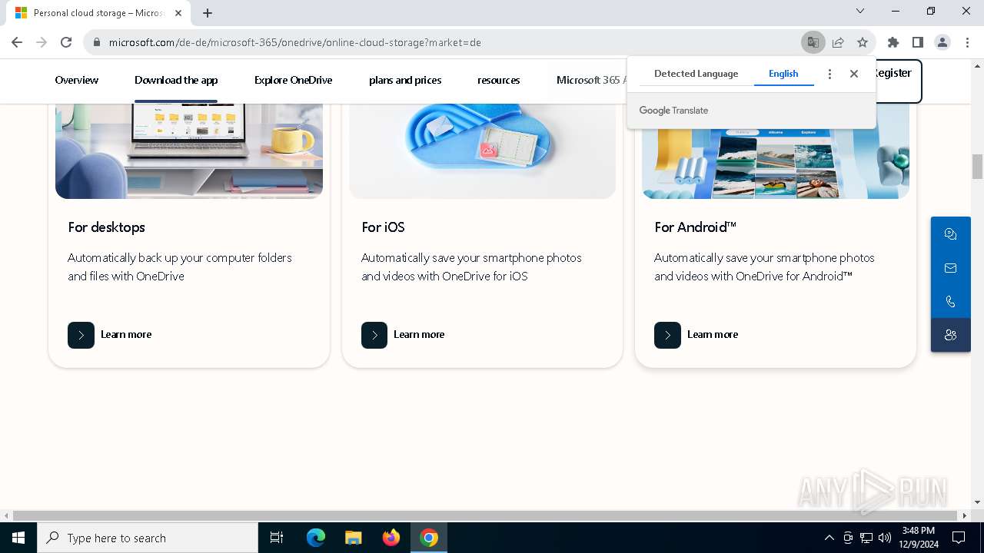Image resolution: width=984 pixels, height=553 pixels.
Task: Open File Explorer from the taskbar
Action: 353,538
